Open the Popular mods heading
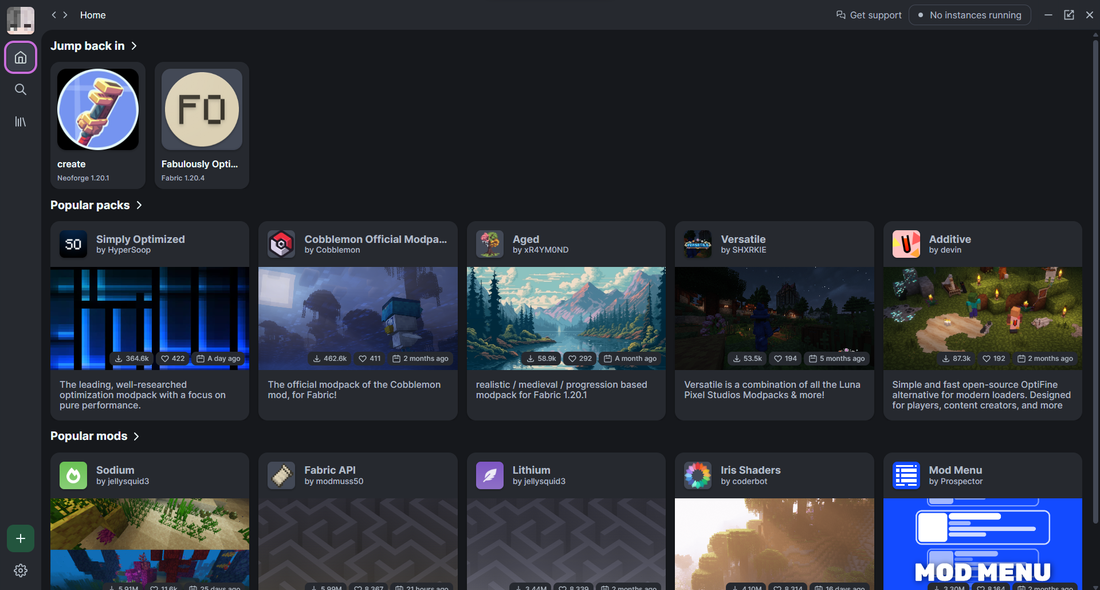The height and width of the screenshot is (590, 1100). click(x=89, y=436)
